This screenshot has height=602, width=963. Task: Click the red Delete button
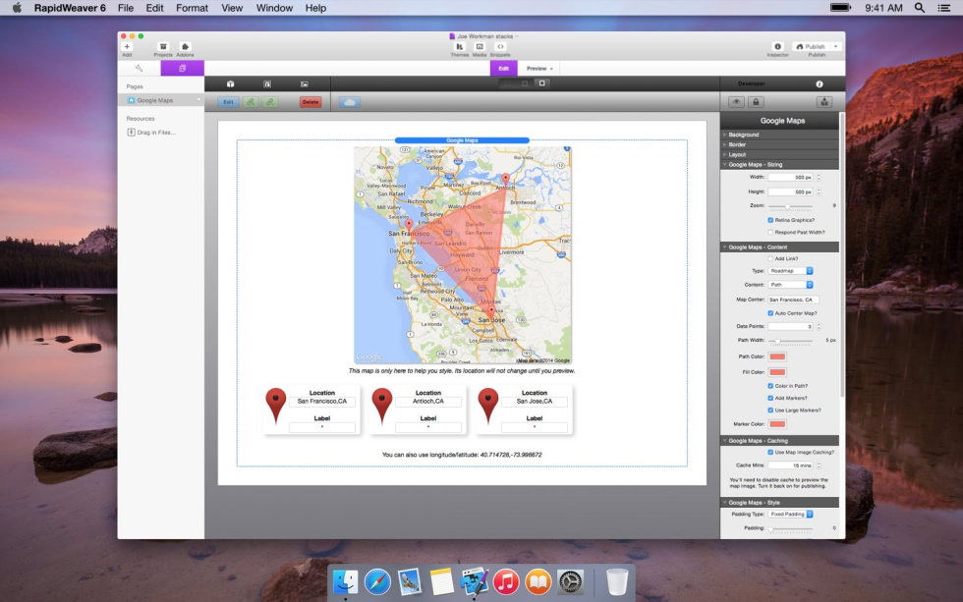(311, 102)
